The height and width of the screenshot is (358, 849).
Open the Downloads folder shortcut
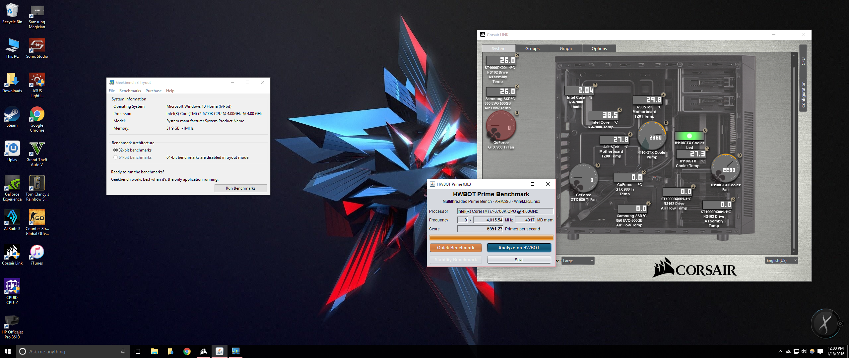point(12,83)
